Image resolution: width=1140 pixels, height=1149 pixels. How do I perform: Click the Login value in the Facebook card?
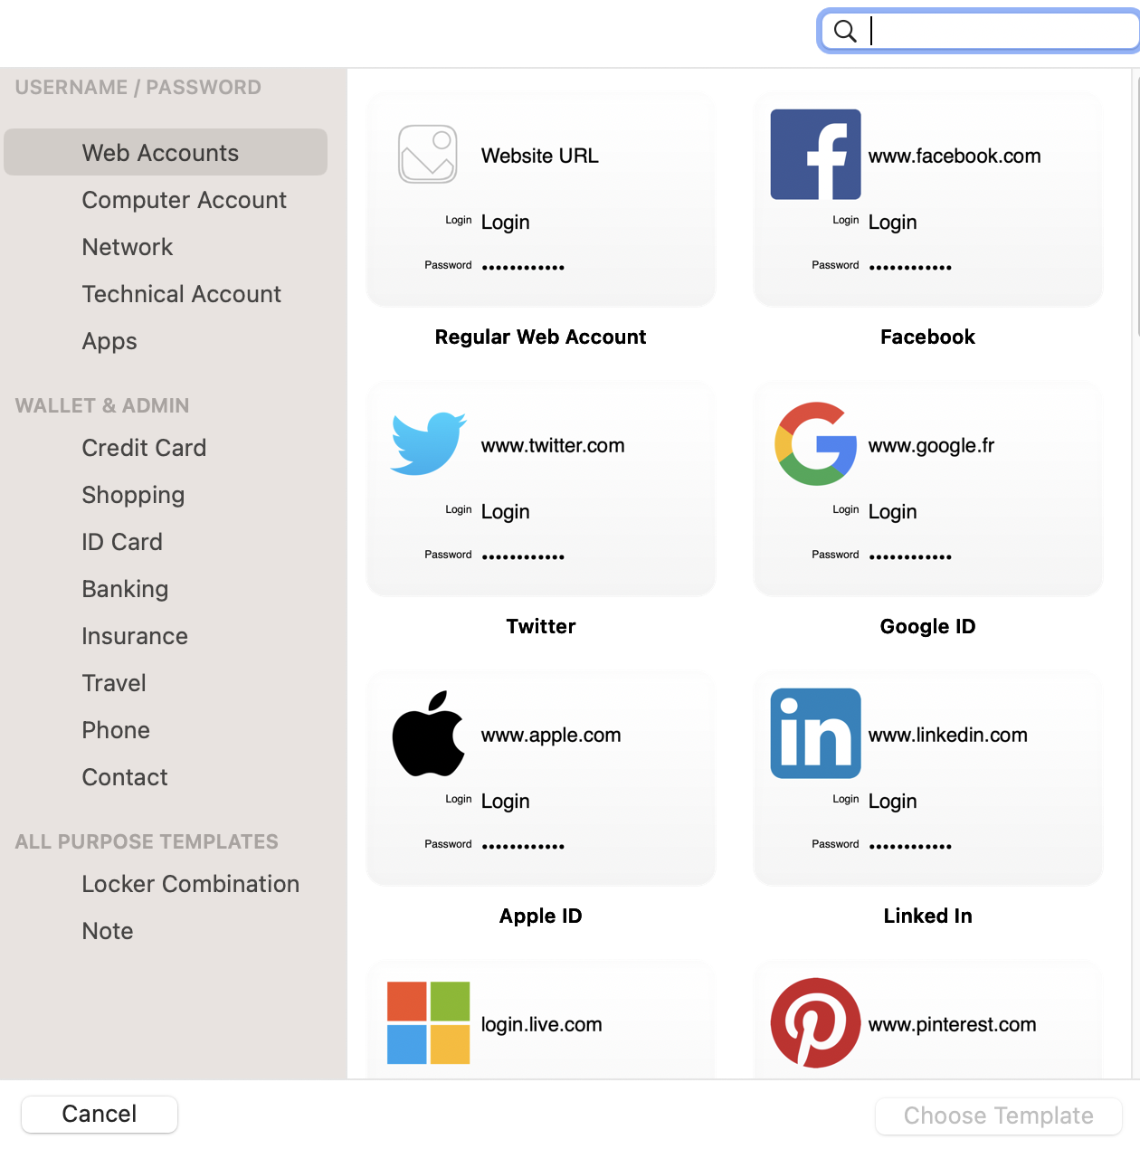[x=893, y=223]
